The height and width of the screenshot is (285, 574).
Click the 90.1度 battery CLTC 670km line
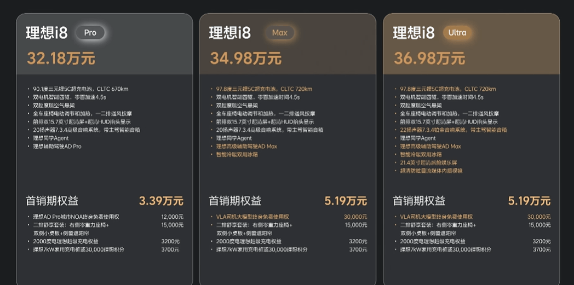tap(81, 89)
